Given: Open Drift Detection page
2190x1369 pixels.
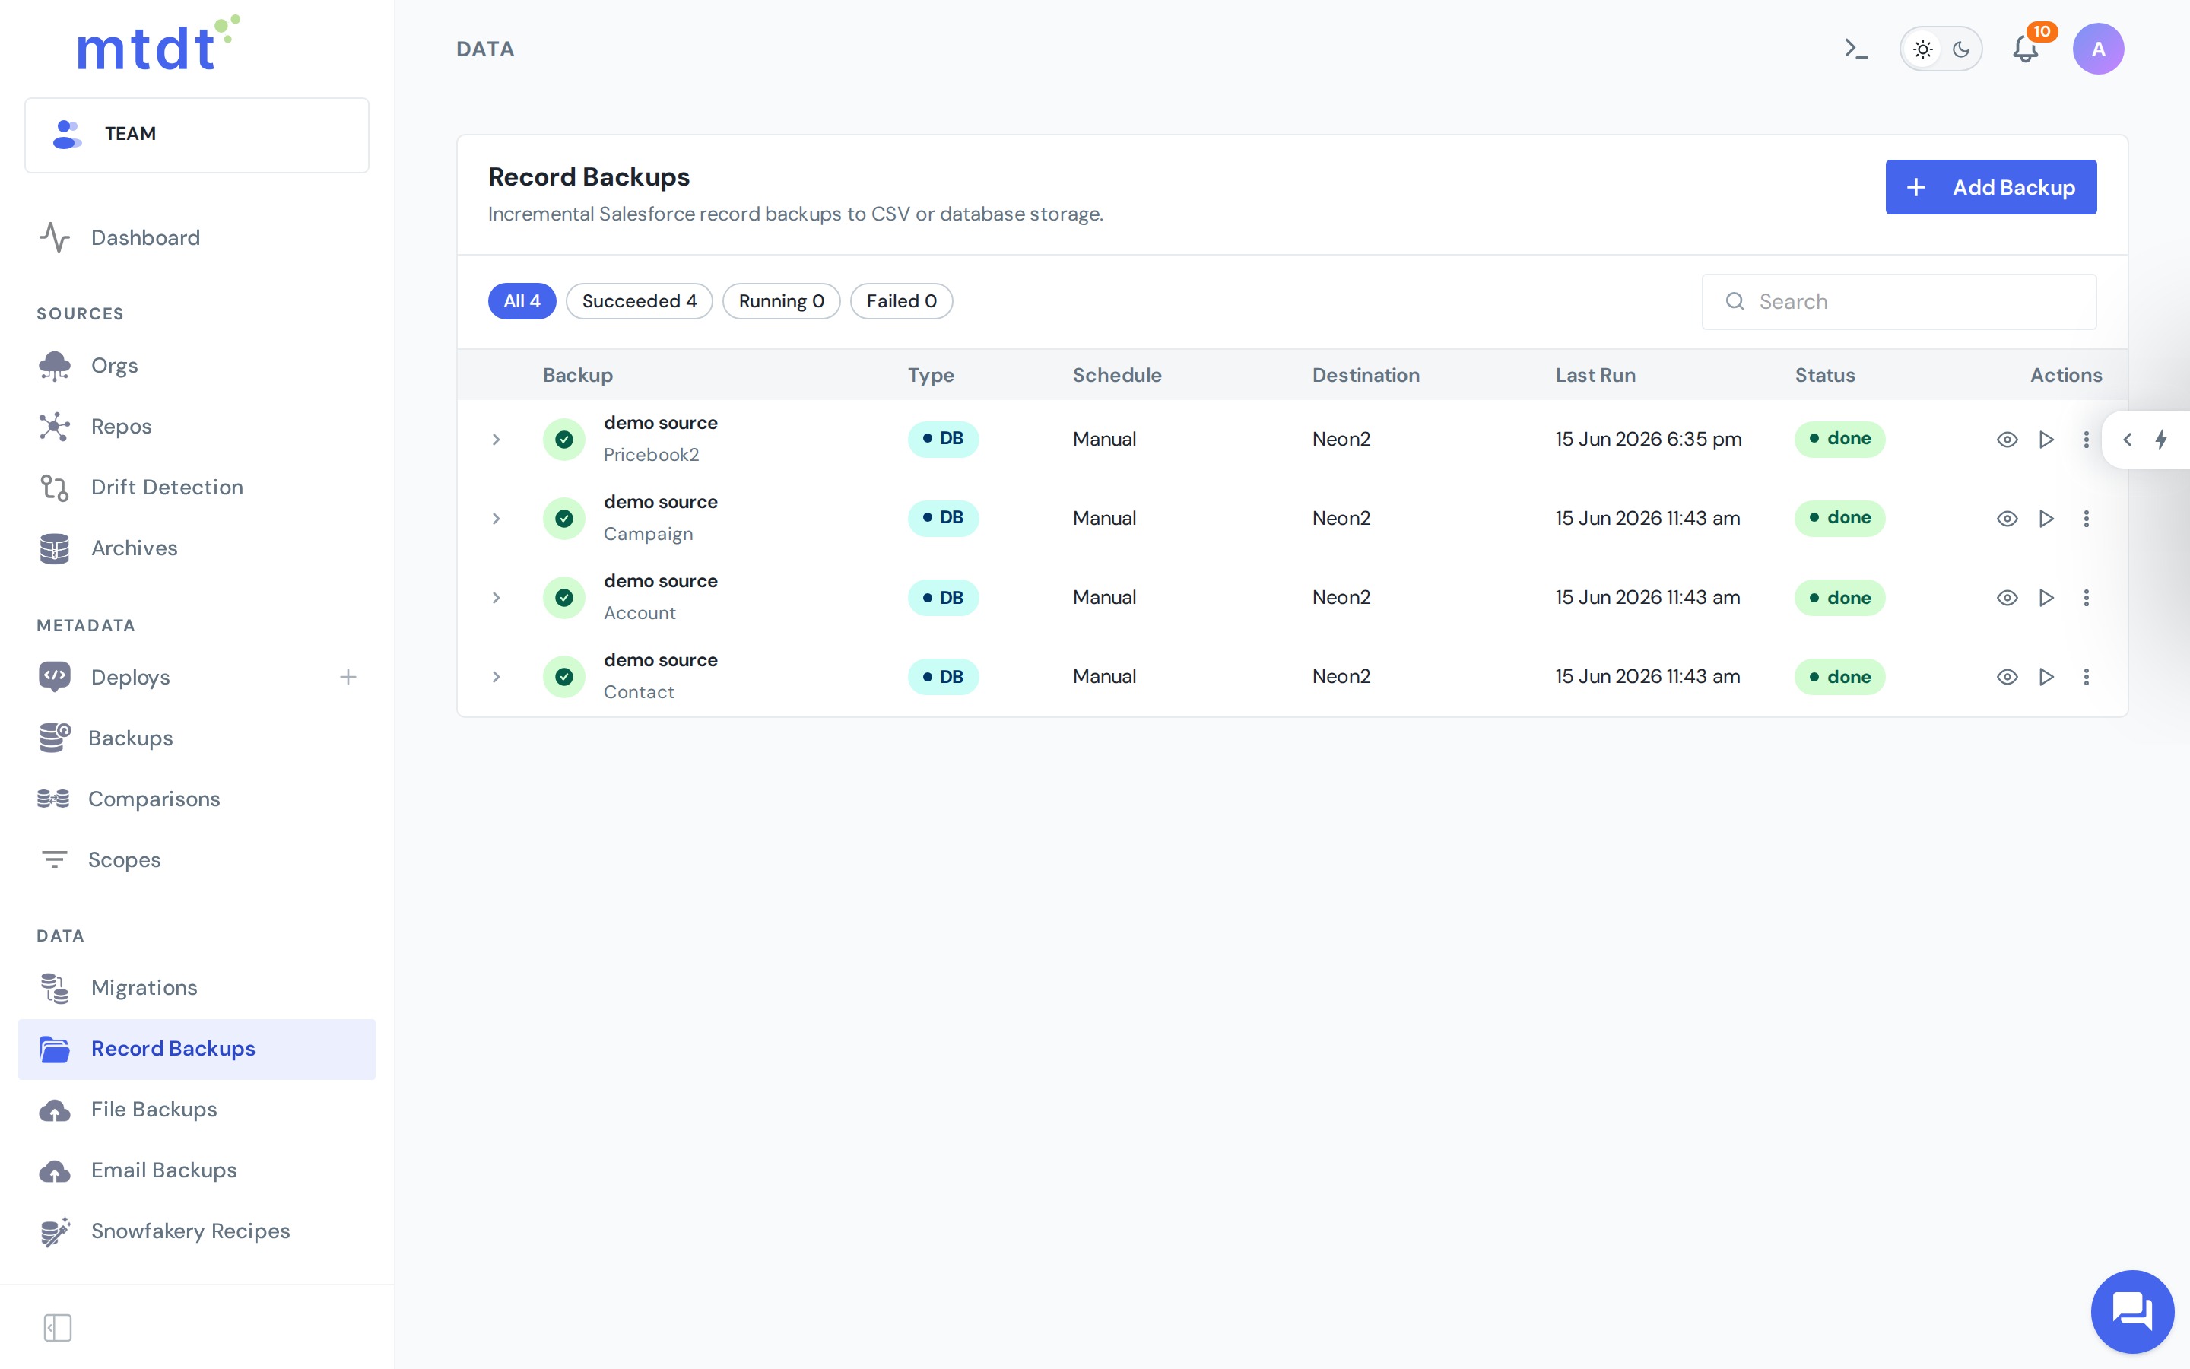Looking at the screenshot, I should coord(196,487).
